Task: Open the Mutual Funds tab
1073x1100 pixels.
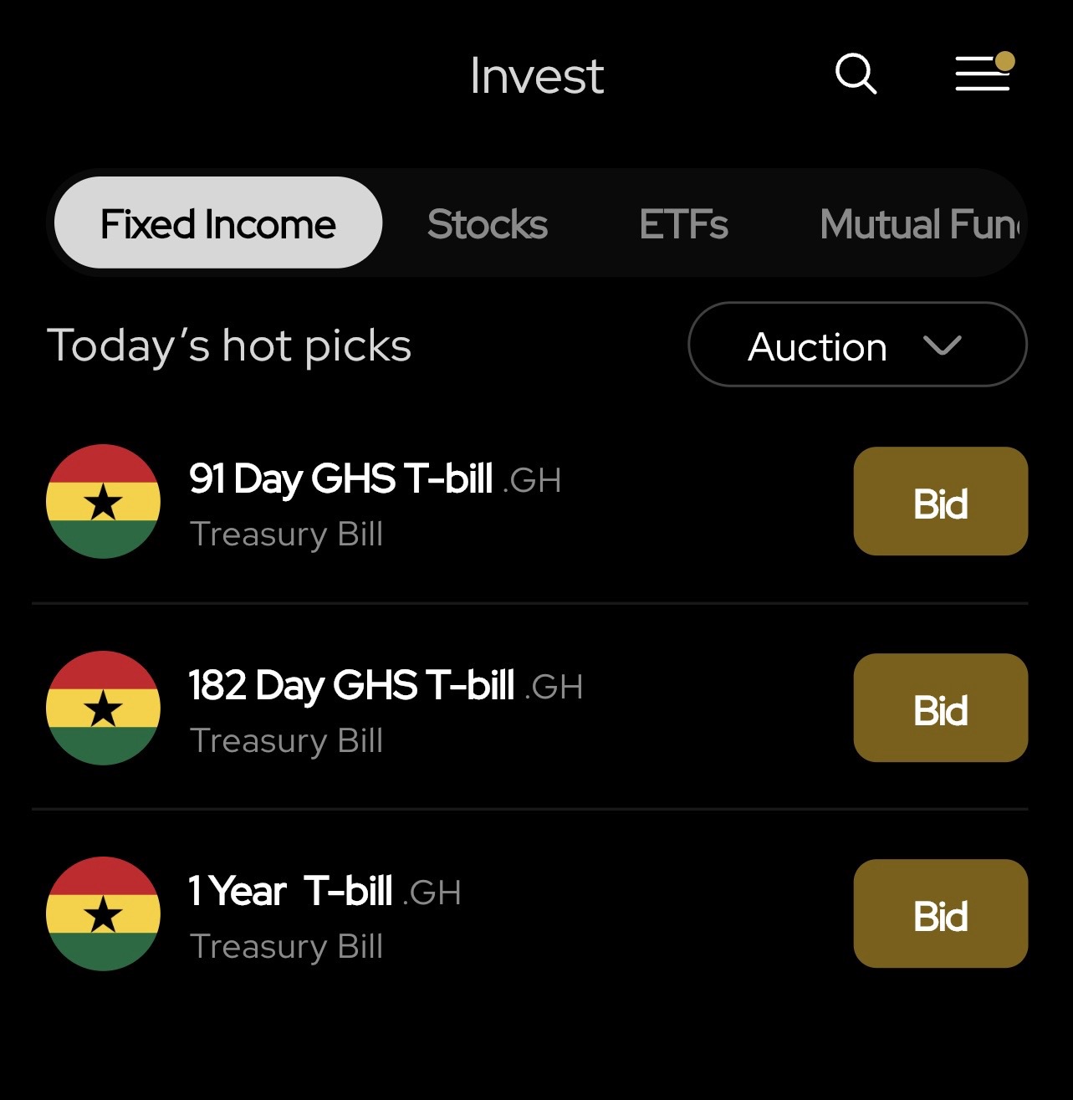Action: (920, 224)
